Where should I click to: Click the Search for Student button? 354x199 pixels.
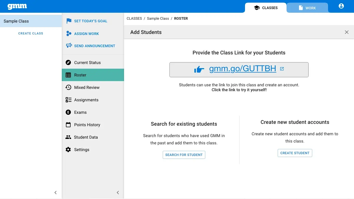[184, 155]
